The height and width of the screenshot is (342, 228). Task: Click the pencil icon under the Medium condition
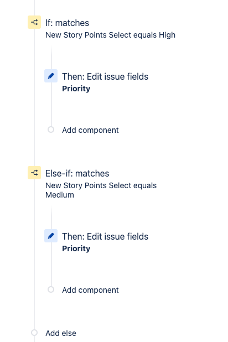tap(51, 236)
